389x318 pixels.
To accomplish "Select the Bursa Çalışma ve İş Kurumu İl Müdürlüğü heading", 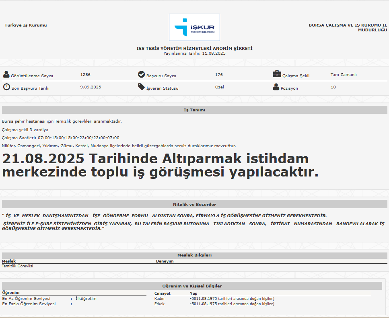I will 348,27.
